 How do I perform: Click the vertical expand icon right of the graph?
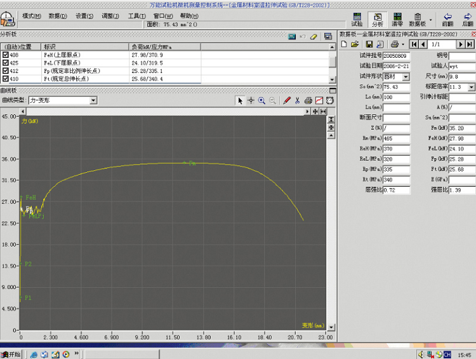pyautogui.click(x=331, y=119)
